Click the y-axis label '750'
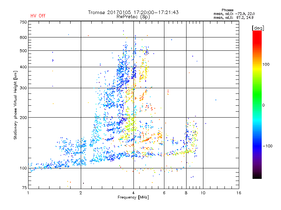 [x=23, y=22]
